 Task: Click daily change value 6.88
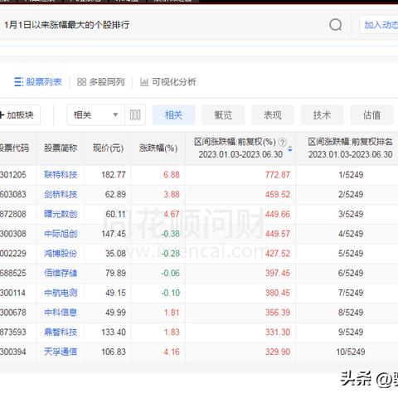(172, 175)
